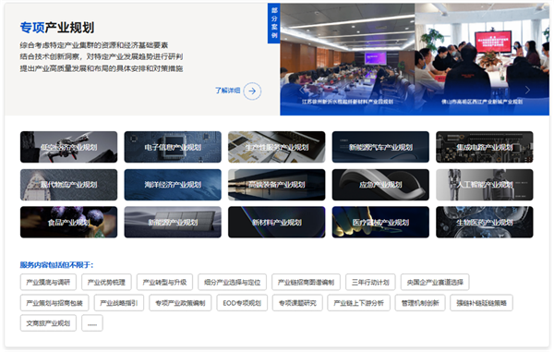
Task: Open the 佛山市高明区西江产业新城 case photo
Action: point(482,59)
